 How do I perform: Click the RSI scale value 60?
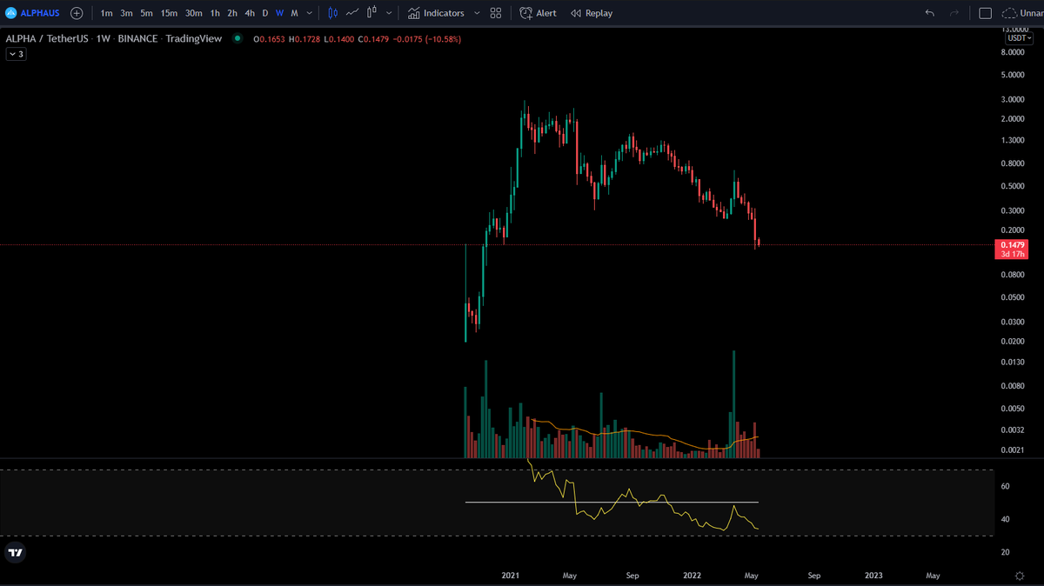click(x=1005, y=486)
